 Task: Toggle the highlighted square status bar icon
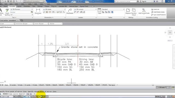(x=44, y=97)
